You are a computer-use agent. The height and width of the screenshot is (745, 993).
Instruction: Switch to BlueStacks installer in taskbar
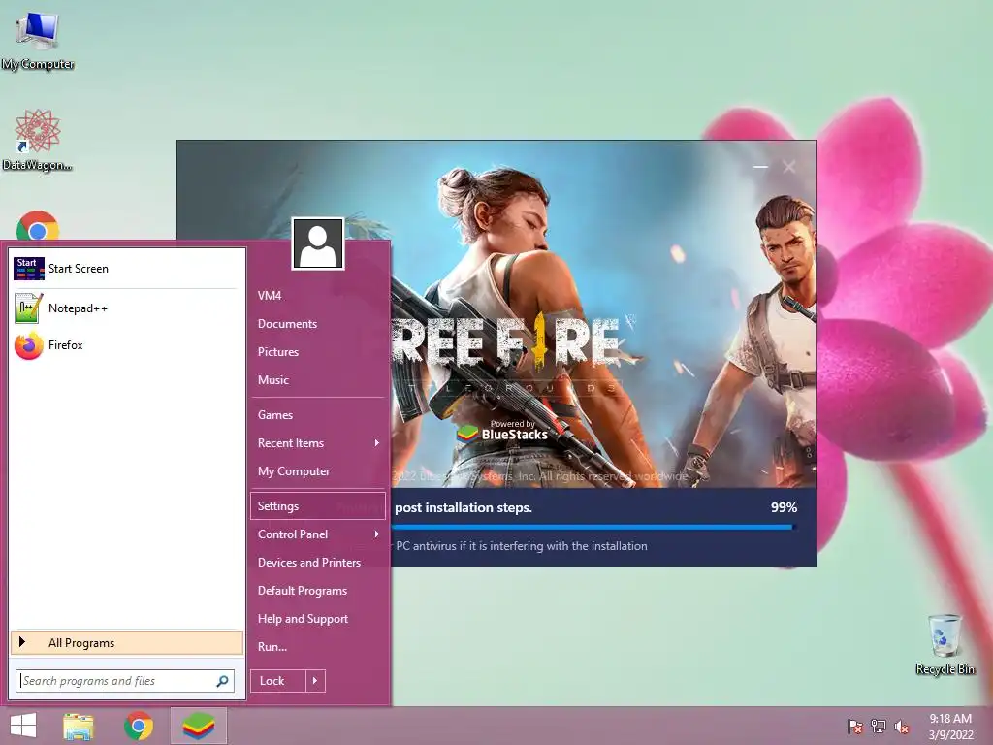(199, 726)
